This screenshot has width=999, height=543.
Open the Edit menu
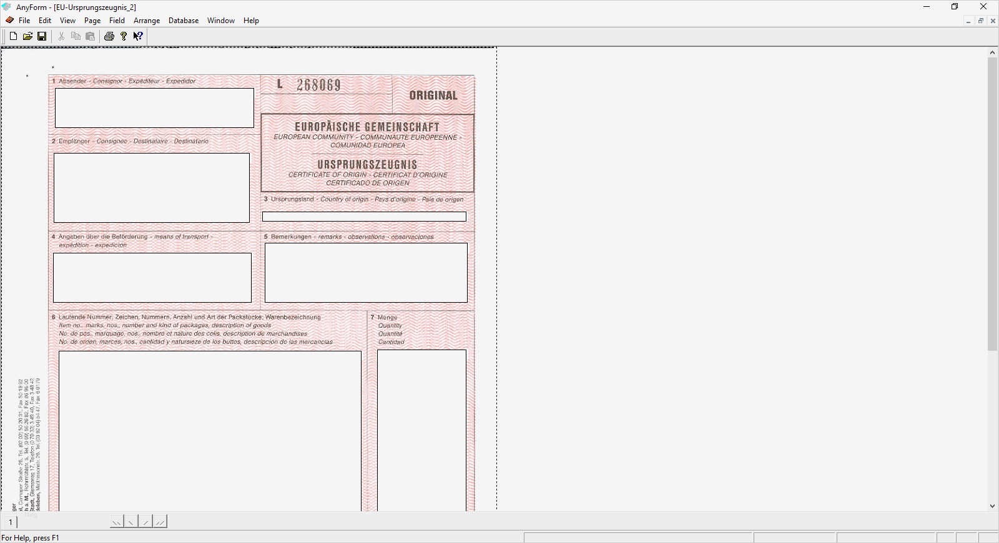pyautogui.click(x=45, y=21)
